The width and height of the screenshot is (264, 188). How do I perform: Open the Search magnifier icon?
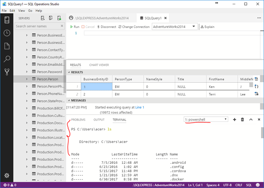7,59
